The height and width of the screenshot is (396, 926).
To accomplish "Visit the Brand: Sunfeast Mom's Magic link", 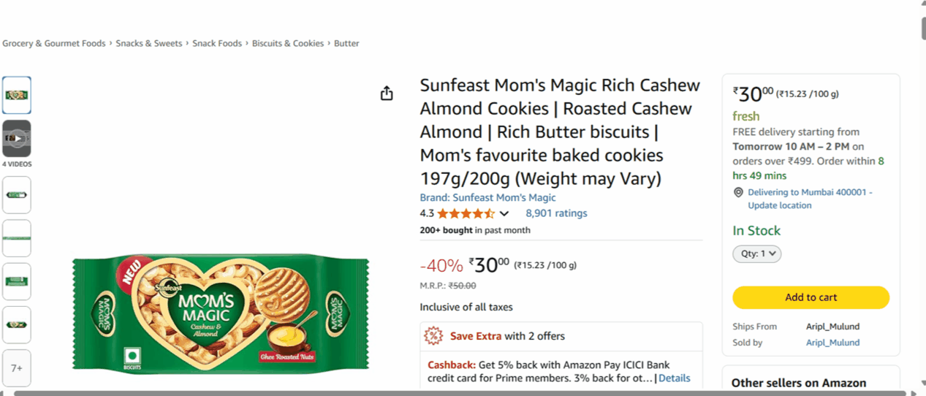I will pos(487,197).
